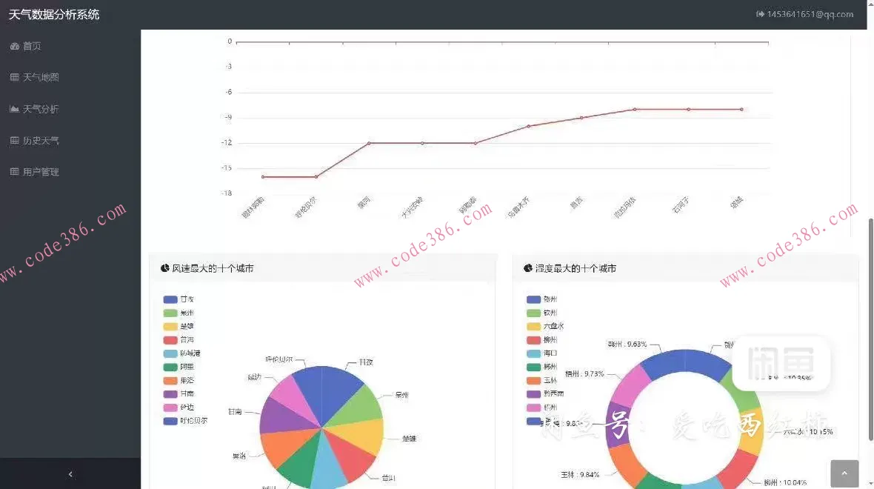The image size is (874, 489).
Task: Toggle 六盘水 legend in humidity chart
Action: 545,326
